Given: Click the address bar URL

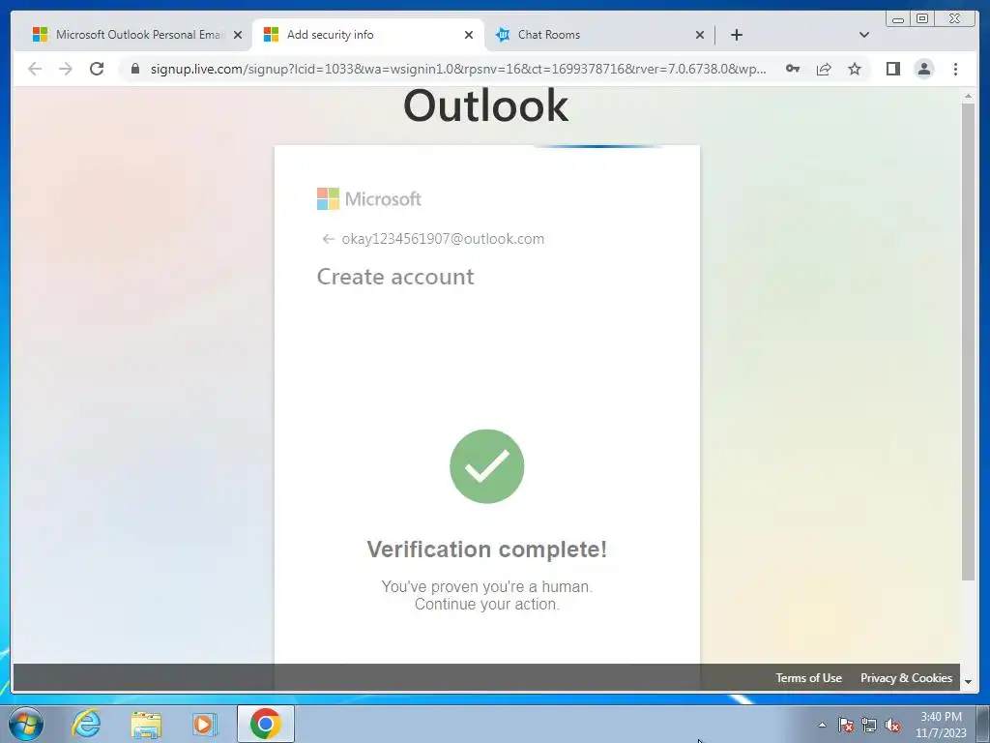Looking at the screenshot, I should coord(458,69).
